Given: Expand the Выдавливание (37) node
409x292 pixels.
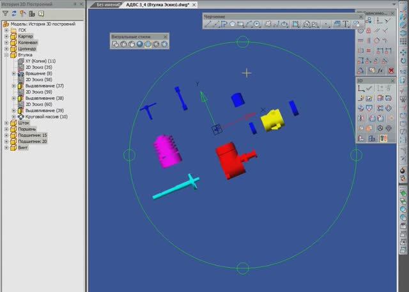Looking at the screenshot, I should [x=14, y=86].
